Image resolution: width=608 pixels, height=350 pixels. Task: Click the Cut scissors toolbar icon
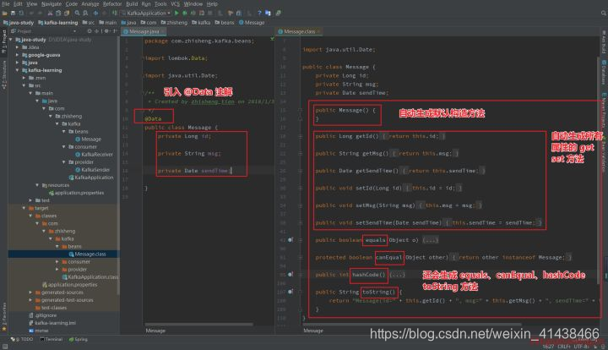pyautogui.click(x=50, y=14)
